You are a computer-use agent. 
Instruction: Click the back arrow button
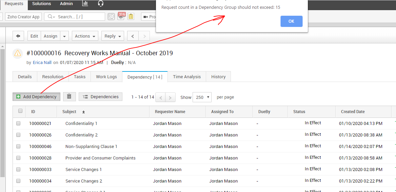18,36
